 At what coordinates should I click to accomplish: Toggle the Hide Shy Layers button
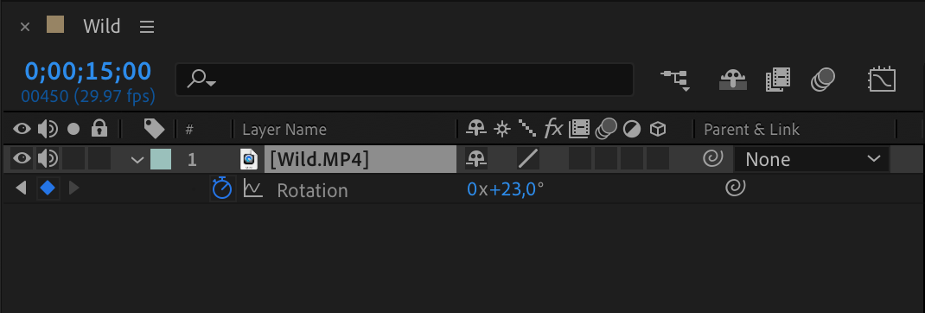[x=733, y=80]
